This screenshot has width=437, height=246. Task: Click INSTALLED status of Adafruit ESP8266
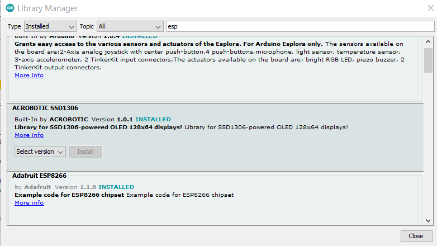tap(116, 187)
